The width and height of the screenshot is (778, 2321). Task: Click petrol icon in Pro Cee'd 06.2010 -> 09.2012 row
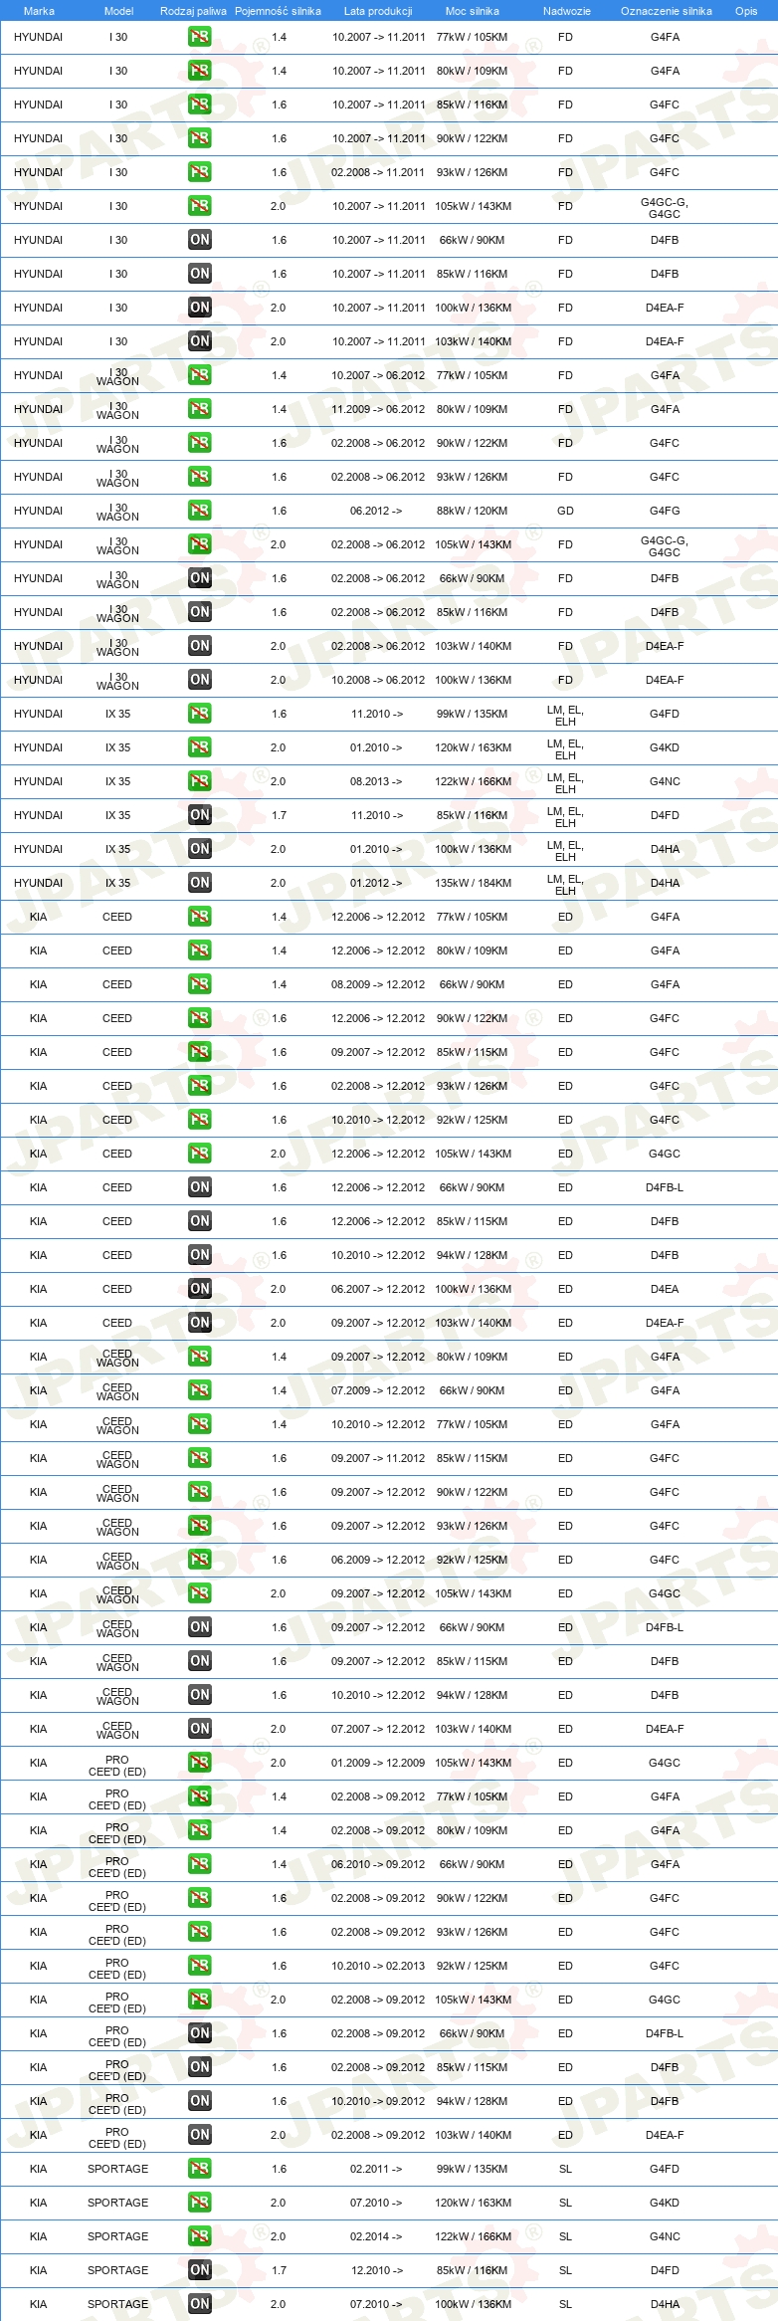(x=199, y=1864)
